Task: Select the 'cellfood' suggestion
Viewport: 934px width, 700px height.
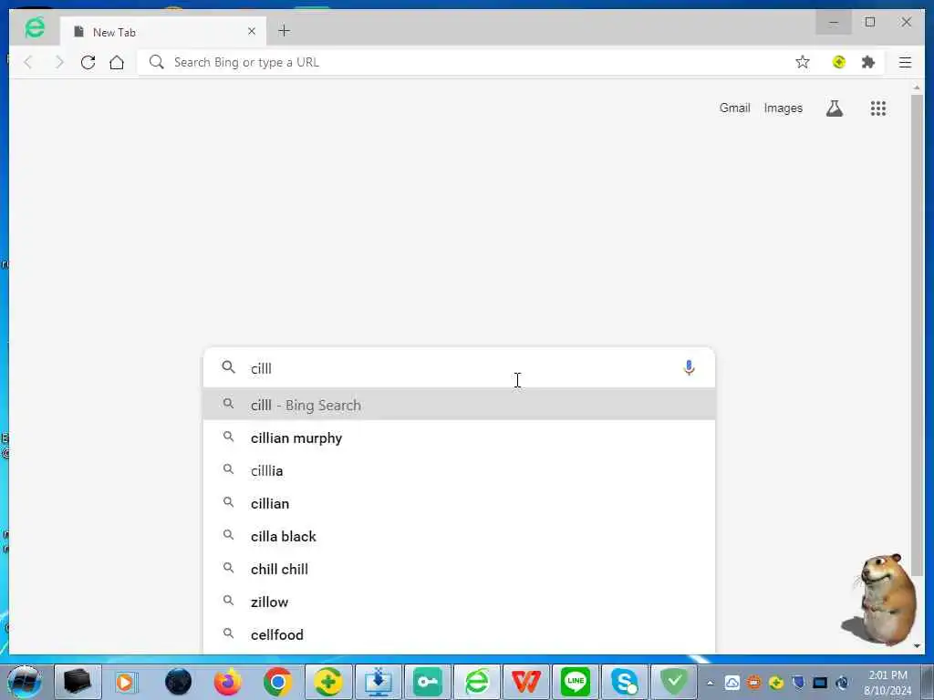Action: point(459,634)
